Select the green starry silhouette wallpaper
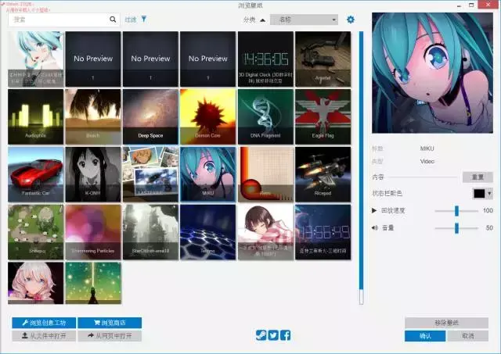Viewport: 501px width, 354px height. click(x=93, y=283)
